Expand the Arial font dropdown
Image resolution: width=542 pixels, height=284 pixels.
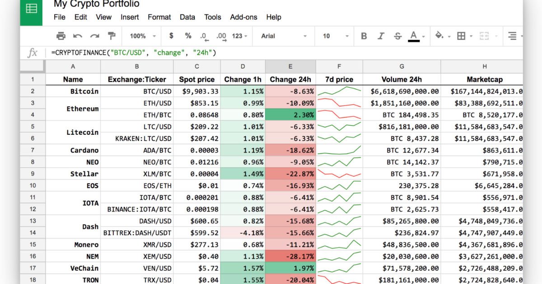284,36
